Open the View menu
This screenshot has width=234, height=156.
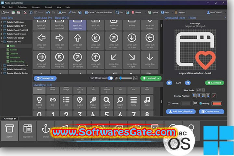tap(59, 7)
